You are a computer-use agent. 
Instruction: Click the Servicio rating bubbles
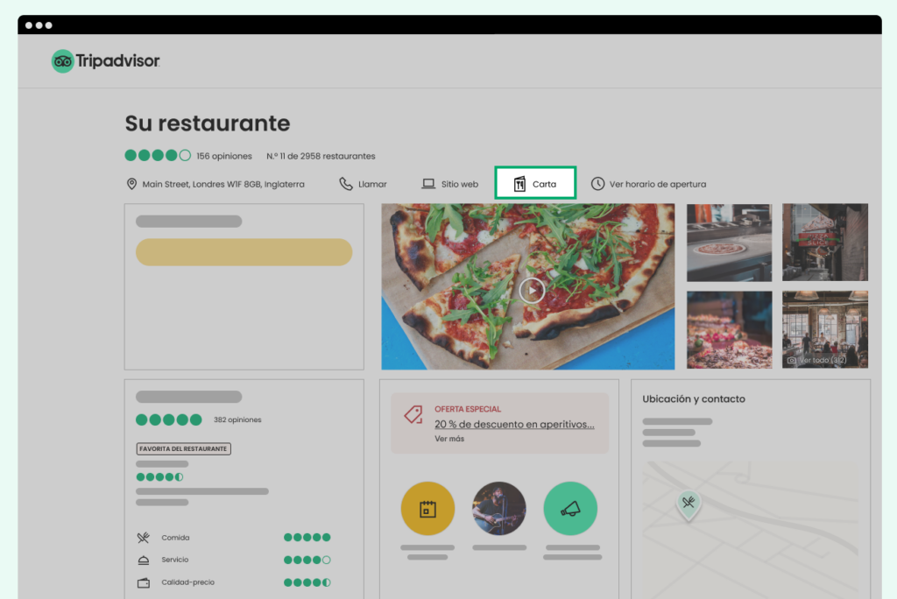coord(307,560)
